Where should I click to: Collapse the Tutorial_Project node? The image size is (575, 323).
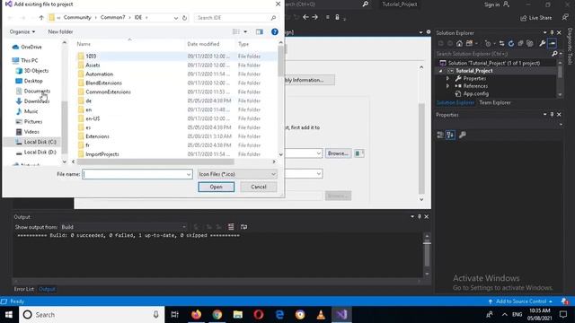tap(440, 71)
